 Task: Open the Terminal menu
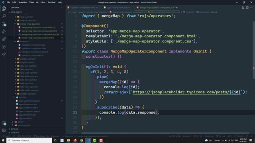click(x=51, y=2)
